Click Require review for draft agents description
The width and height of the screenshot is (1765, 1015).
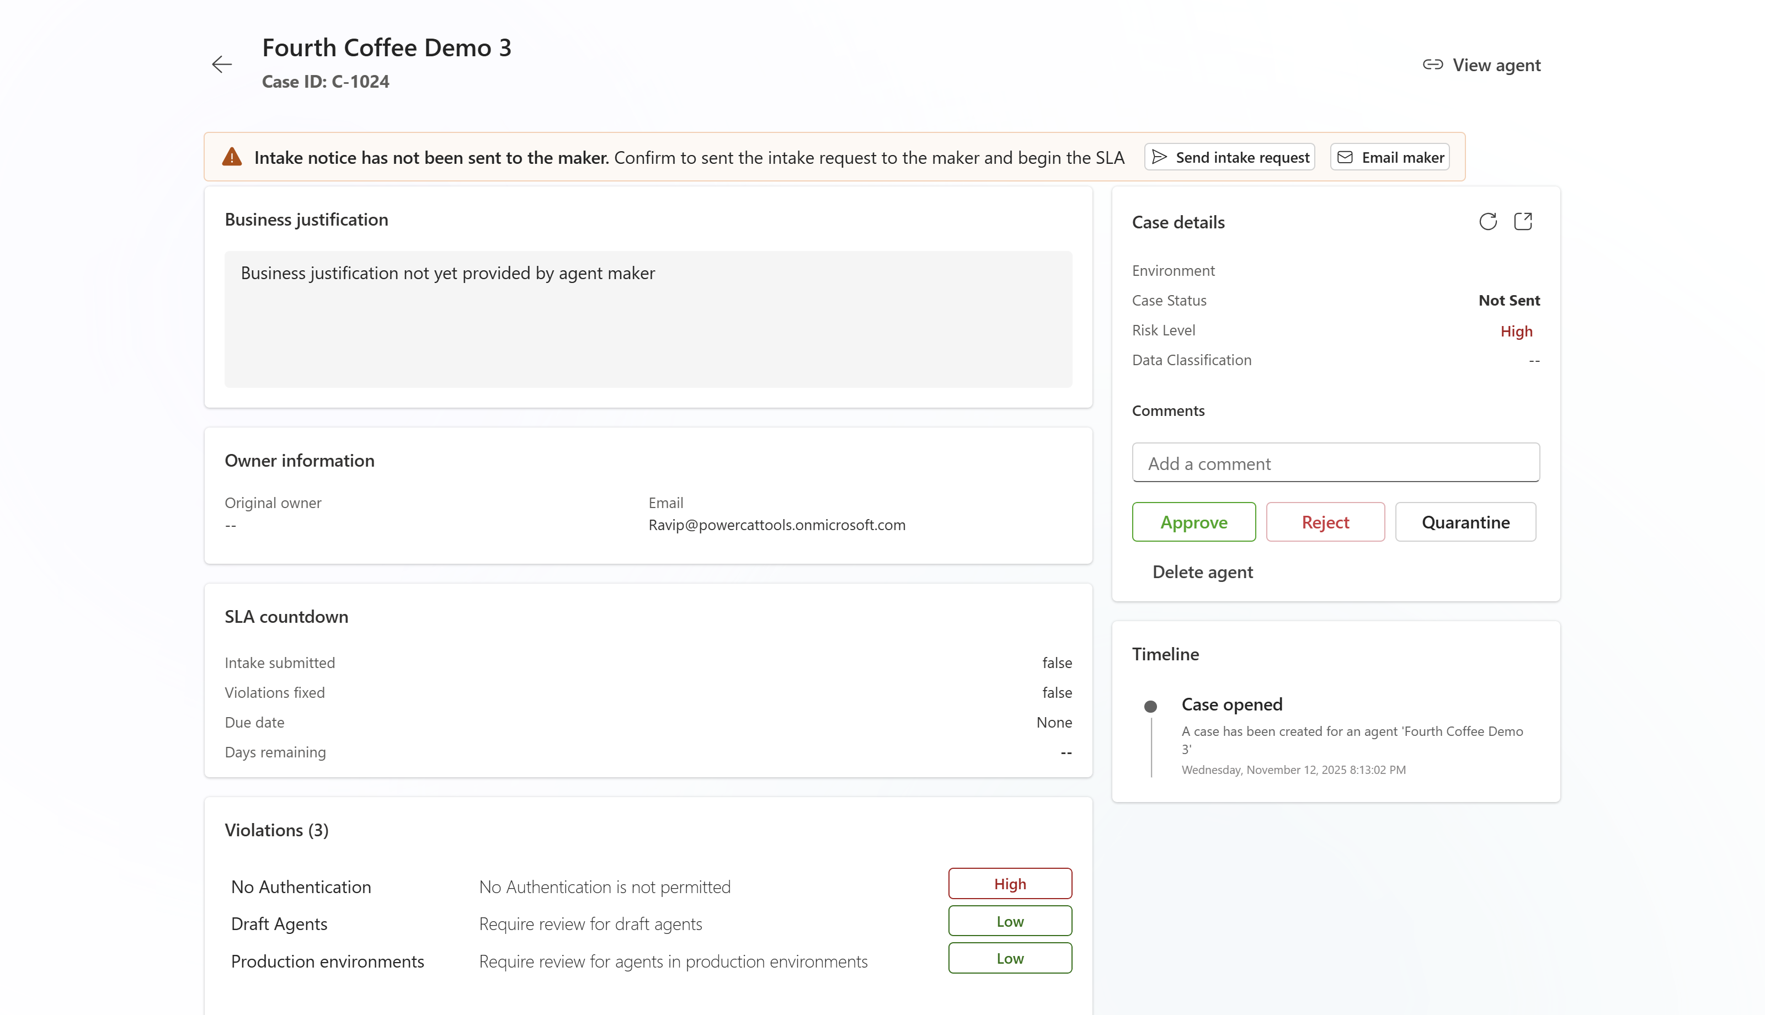[x=590, y=923]
